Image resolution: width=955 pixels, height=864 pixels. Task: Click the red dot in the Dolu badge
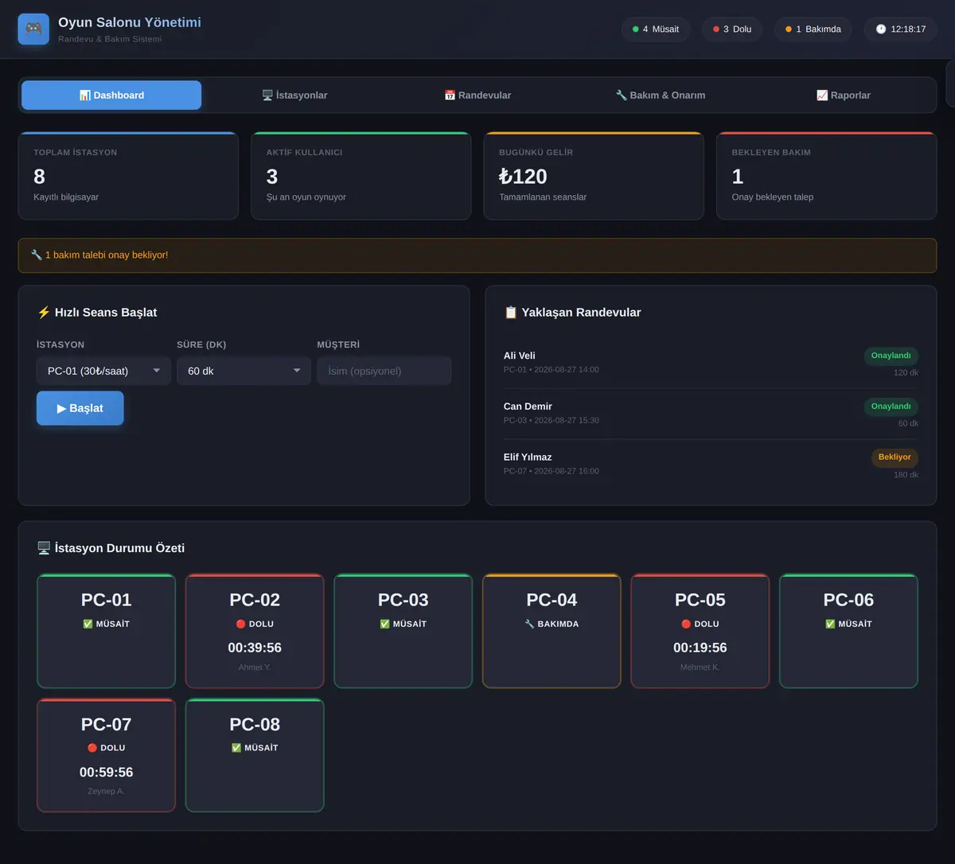[716, 29]
